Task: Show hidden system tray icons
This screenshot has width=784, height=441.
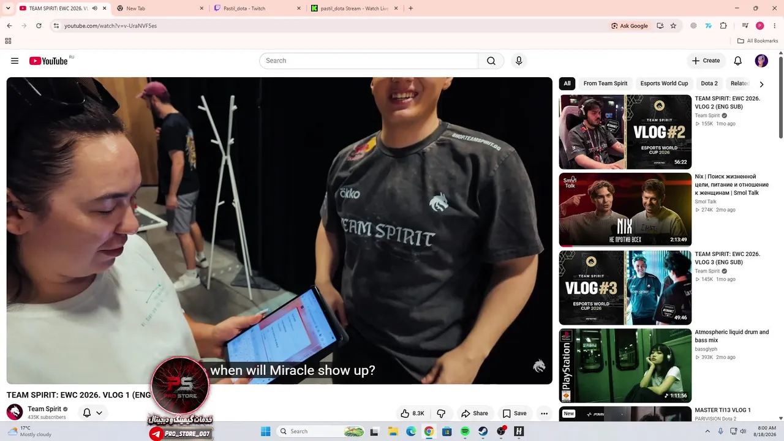Action: (707, 431)
